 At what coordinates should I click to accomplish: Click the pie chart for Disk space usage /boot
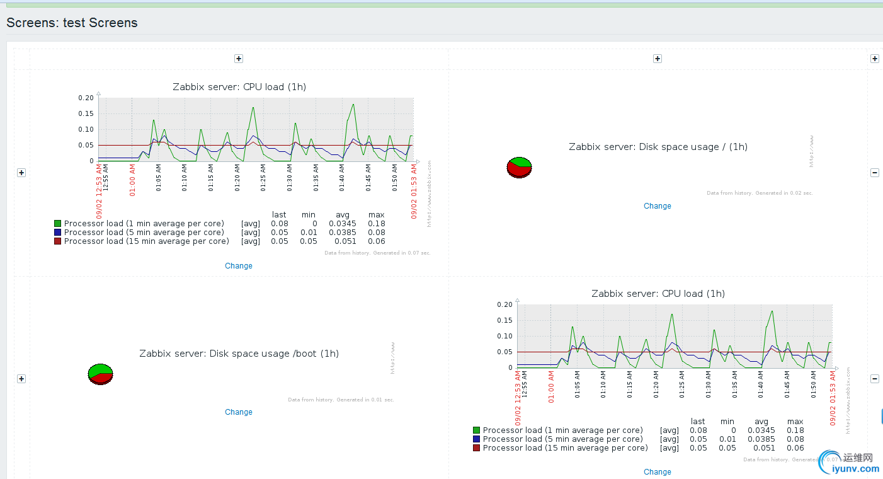(100, 374)
